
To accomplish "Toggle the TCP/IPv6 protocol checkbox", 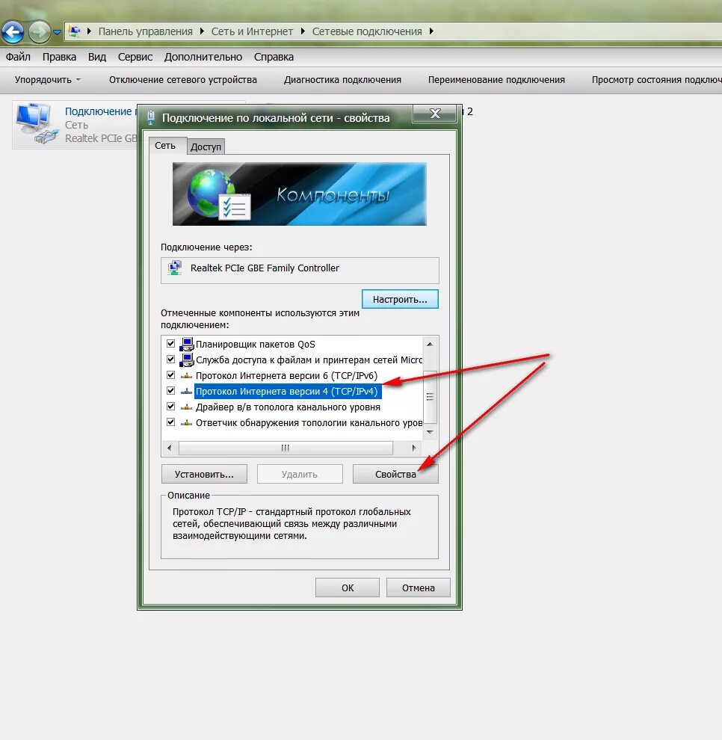I will 171,375.
